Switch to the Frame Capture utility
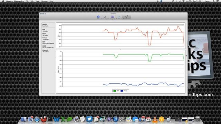Image resolution: width=221 pixels, height=124 pixels. coord(105,18)
